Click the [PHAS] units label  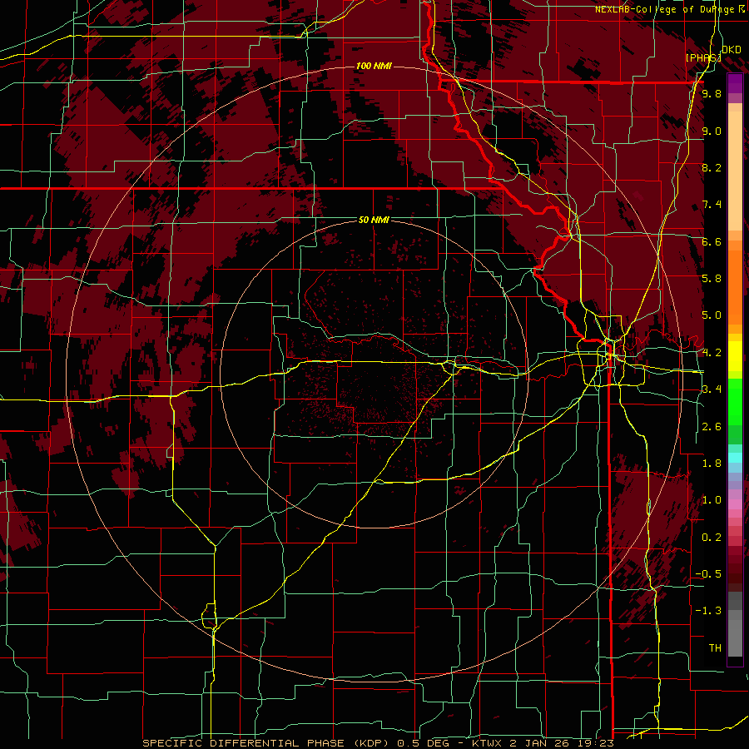tap(703, 57)
